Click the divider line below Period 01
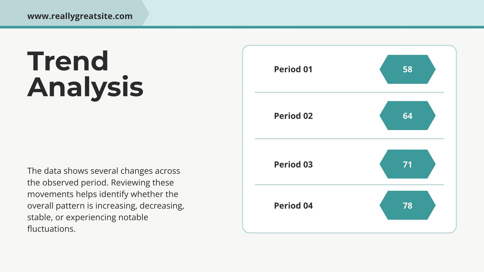484x272 pixels. coord(349,92)
